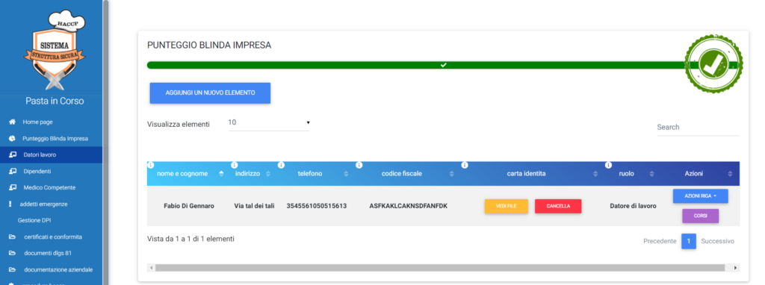Click the presenter icon next to Dipendenti
The image size is (765, 285).
[13, 172]
